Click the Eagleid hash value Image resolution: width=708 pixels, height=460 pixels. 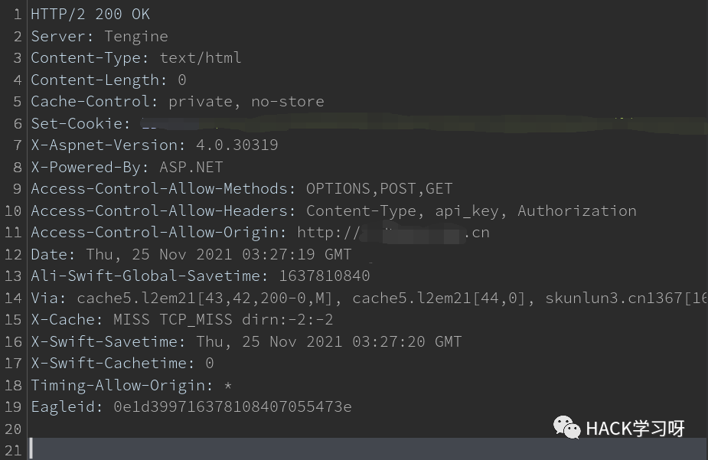(x=233, y=406)
